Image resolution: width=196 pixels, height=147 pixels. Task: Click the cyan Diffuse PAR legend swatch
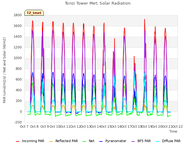pyautogui.click(x=158, y=141)
